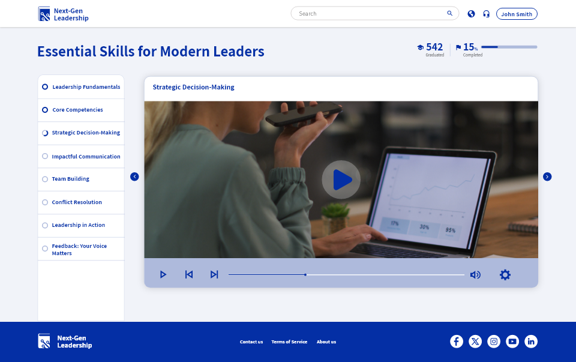Open the YouTube channel icon
Viewport: 576px width, 362px height.
[x=512, y=342]
